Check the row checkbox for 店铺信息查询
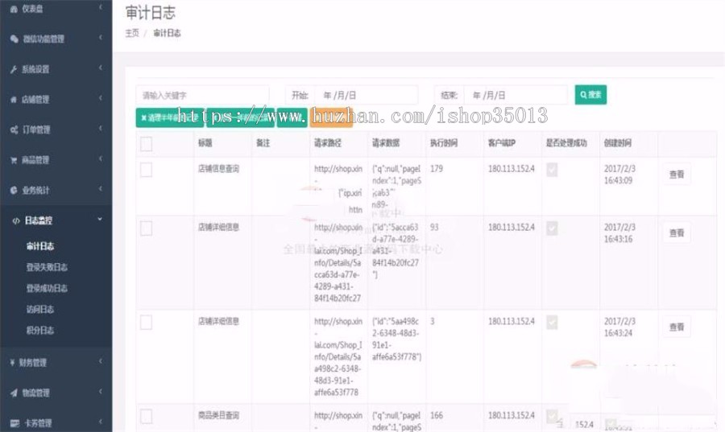This screenshot has width=725, height=432. (x=146, y=170)
